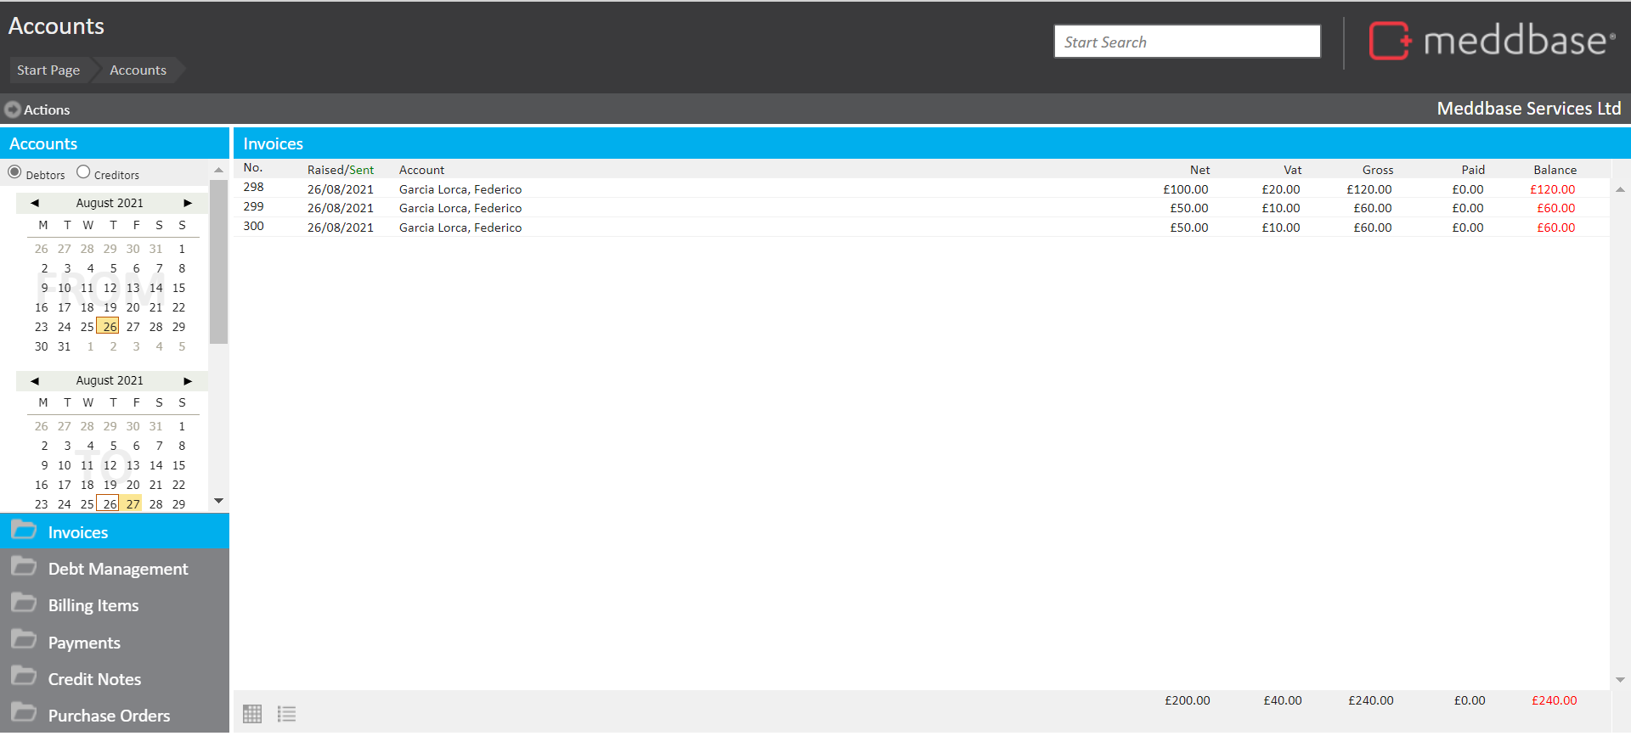Open the Debt Management folder

tap(117, 569)
